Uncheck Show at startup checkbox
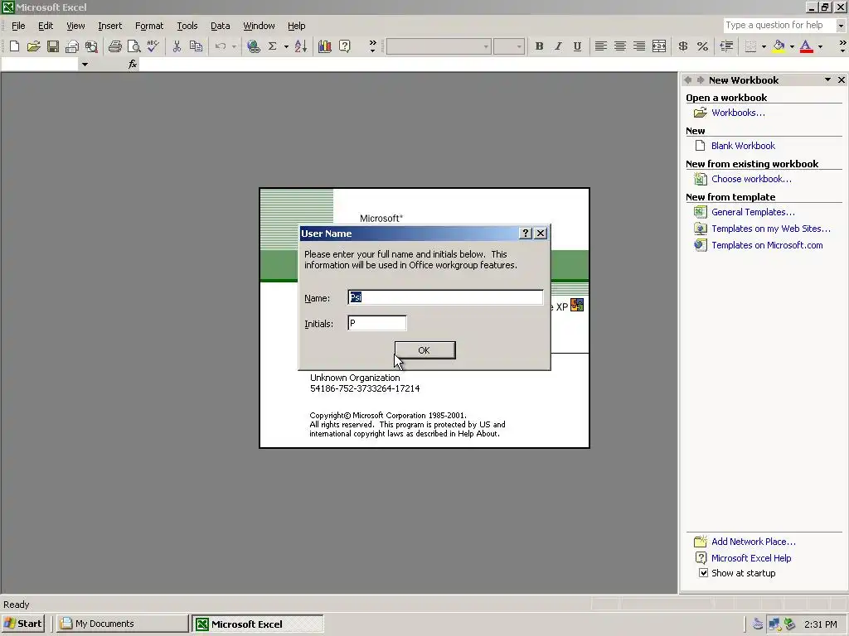Screen dimensions: 849x636 [703, 573]
